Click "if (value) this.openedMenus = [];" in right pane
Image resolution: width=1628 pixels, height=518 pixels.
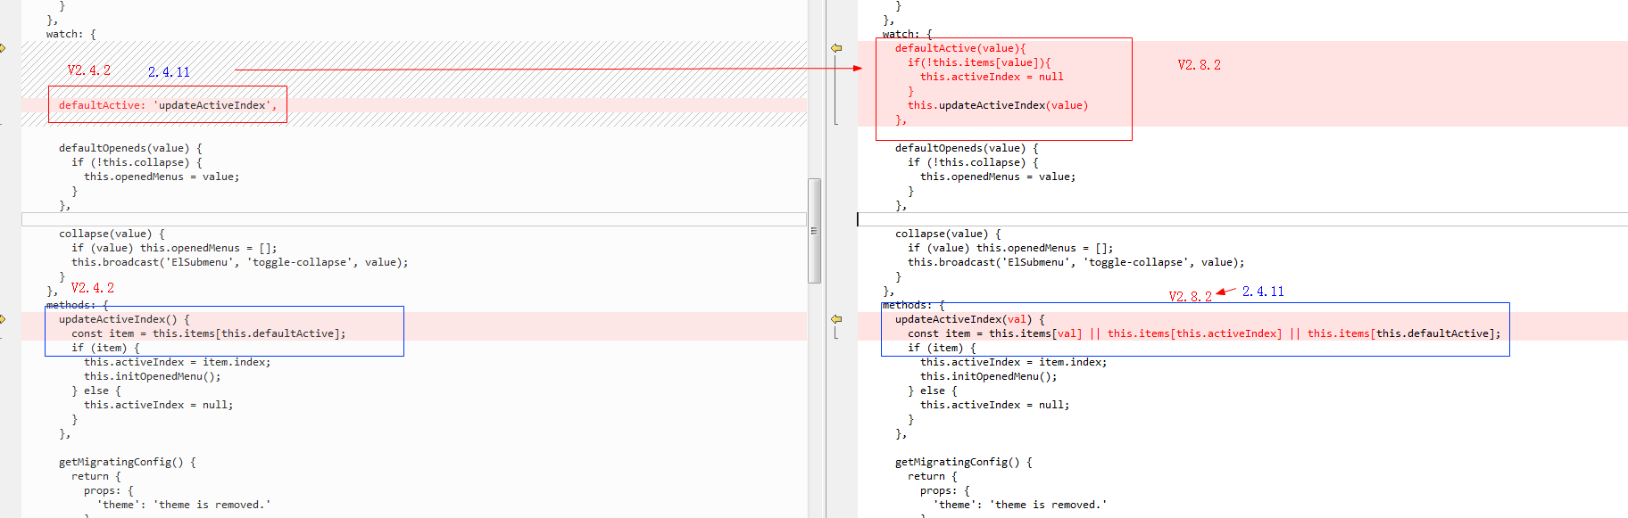tap(1010, 248)
